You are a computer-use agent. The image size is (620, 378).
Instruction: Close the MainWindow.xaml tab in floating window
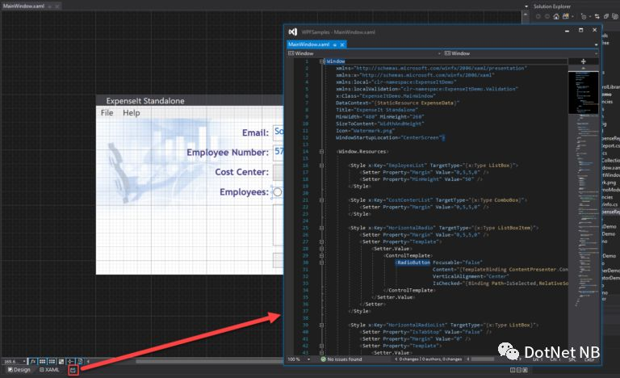[x=342, y=44]
